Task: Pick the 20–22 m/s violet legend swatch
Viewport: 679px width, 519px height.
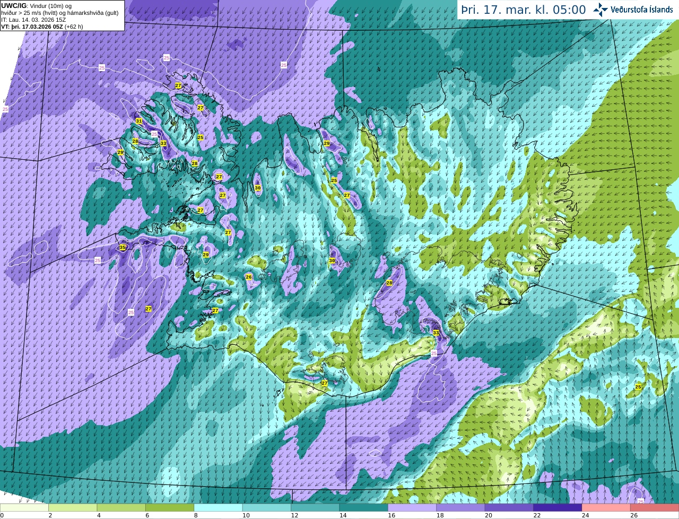Action: 509,508
